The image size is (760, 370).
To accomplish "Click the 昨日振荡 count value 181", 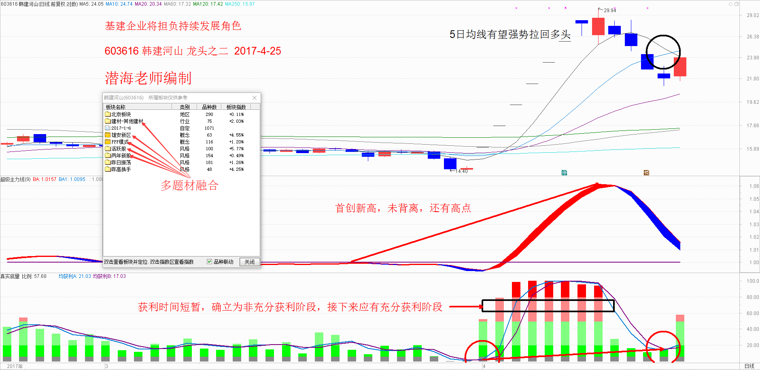I will tap(209, 162).
